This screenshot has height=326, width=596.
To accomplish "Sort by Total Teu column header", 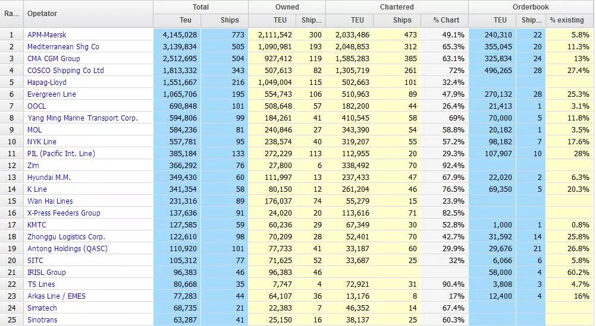I will 177,20.
